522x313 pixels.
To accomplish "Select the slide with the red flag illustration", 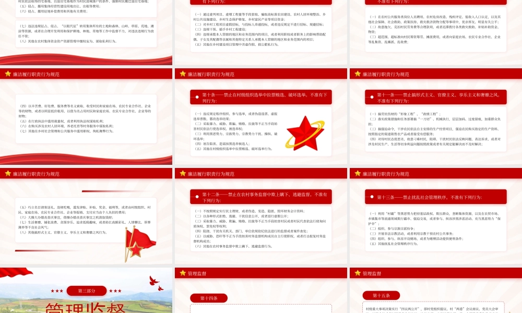I will coord(86,216).
